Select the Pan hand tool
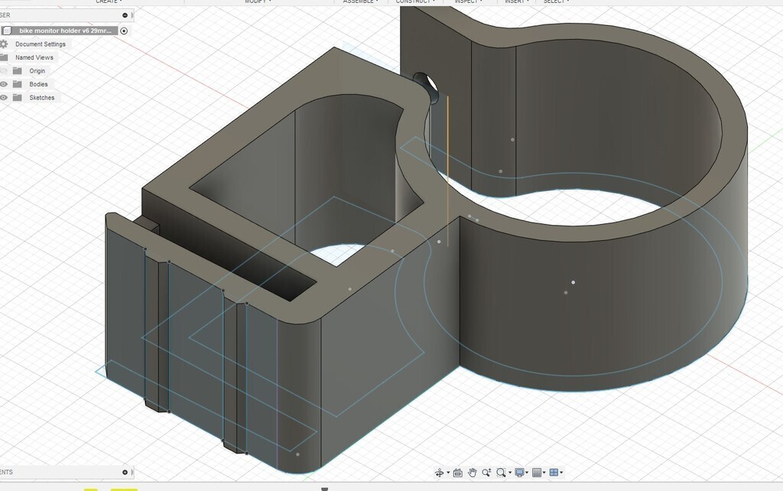 (x=473, y=473)
